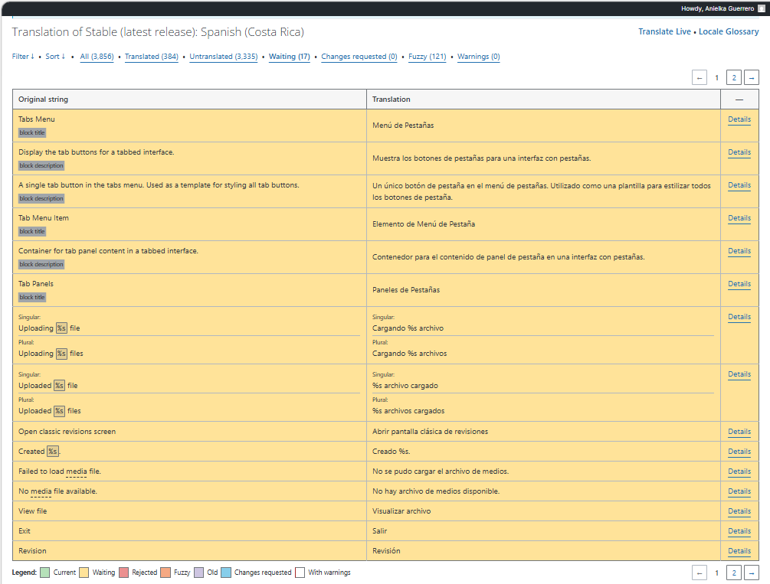
Task: Open the Locale Glossary
Action: coord(729,32)
